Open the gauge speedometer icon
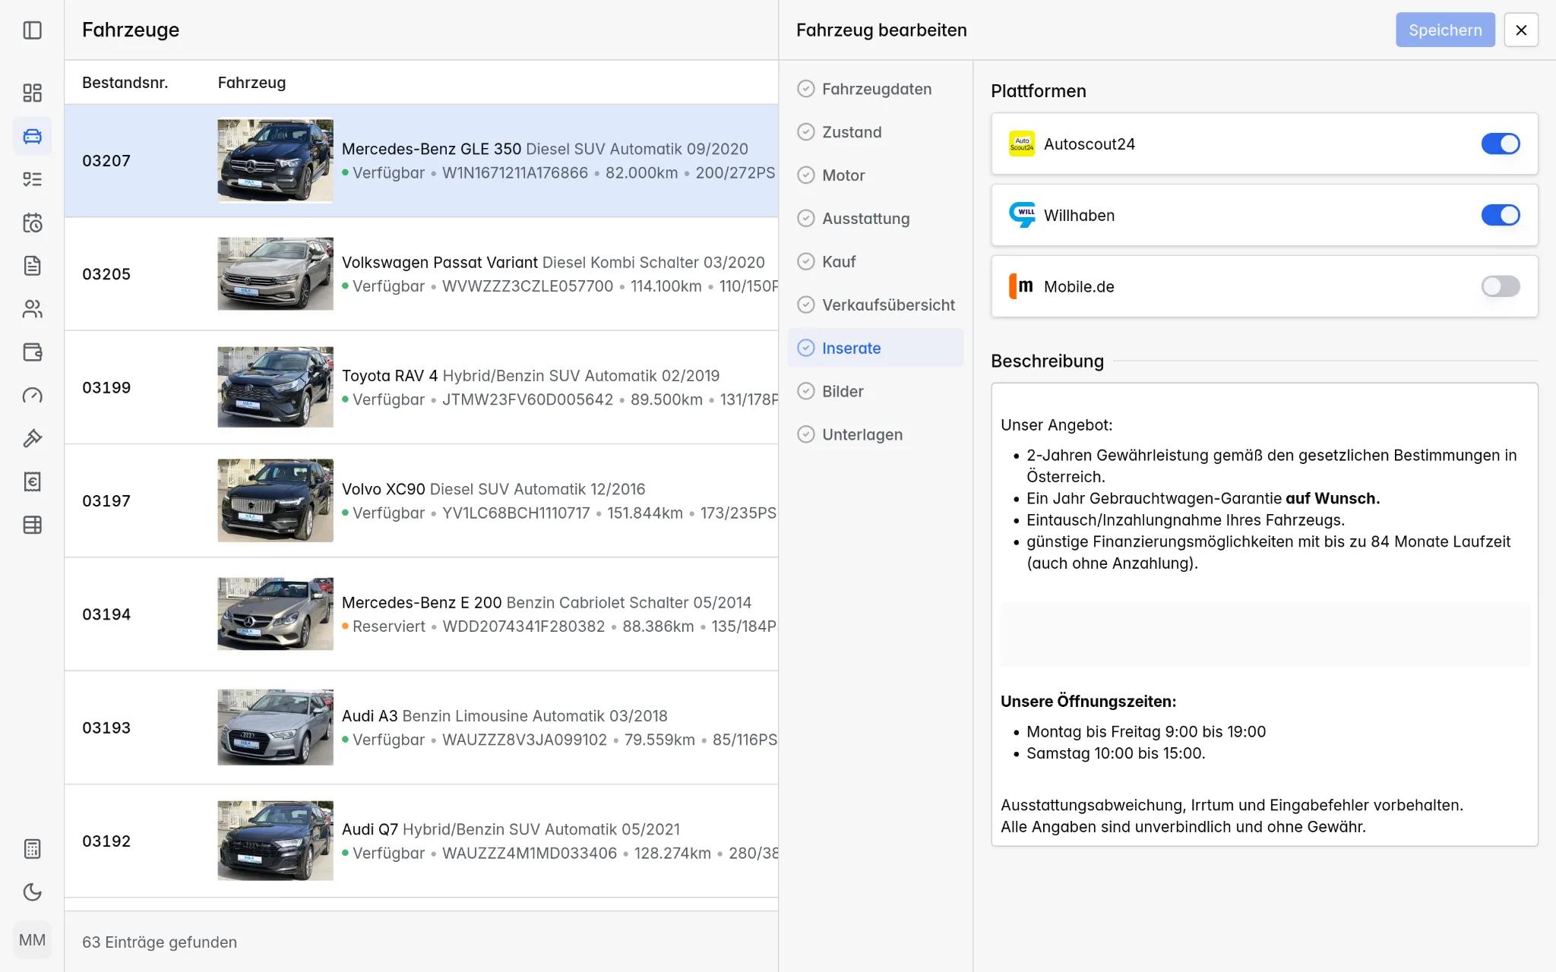Image resolution: width=1556 pixels, height=972 pixels. [x=32, y=396]
